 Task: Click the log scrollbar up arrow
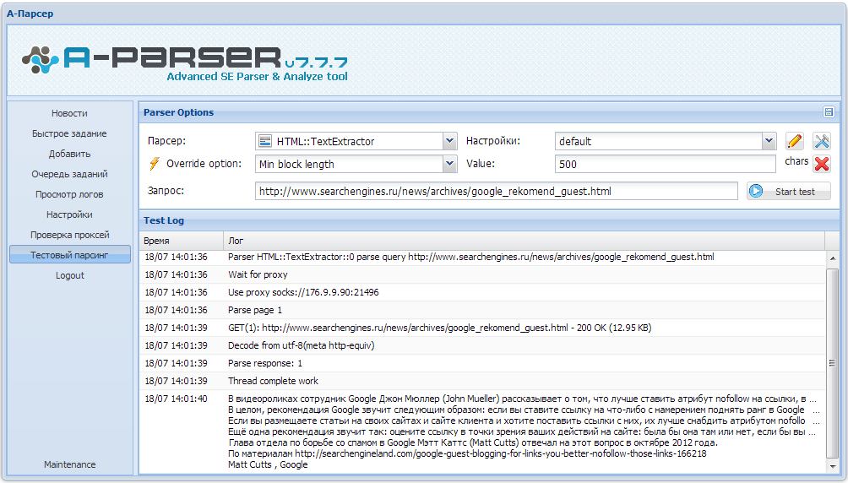(x=832, y=258)
